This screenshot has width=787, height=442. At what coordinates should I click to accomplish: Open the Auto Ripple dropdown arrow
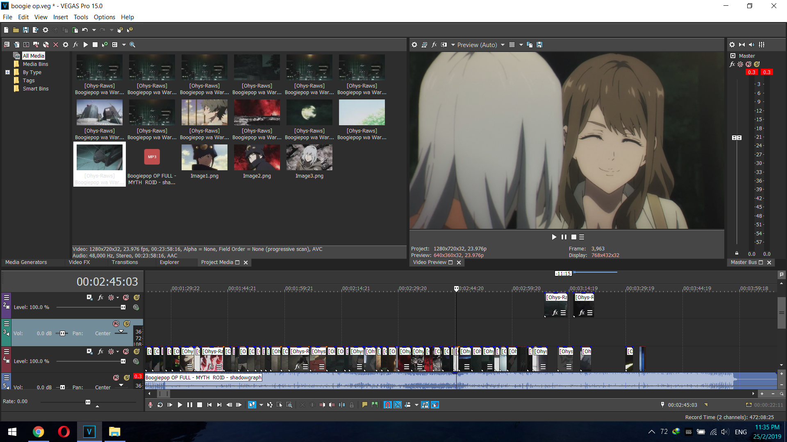(x=416, y=405)
